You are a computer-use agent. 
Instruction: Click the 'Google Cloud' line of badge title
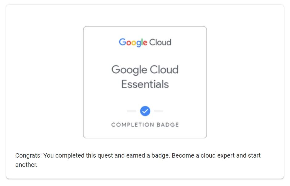pyautogui.click(x=145, y=70)
